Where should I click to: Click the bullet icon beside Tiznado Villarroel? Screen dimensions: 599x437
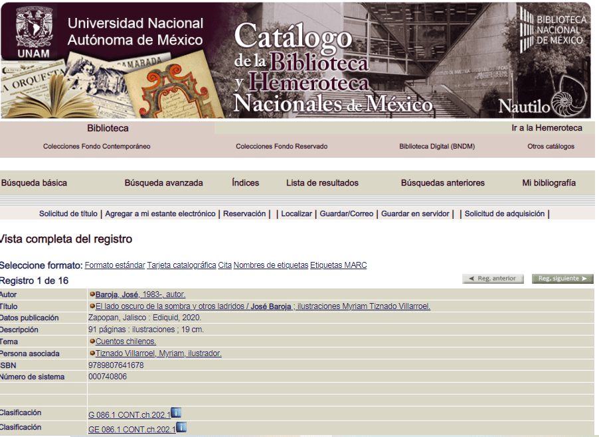point(92,353)
